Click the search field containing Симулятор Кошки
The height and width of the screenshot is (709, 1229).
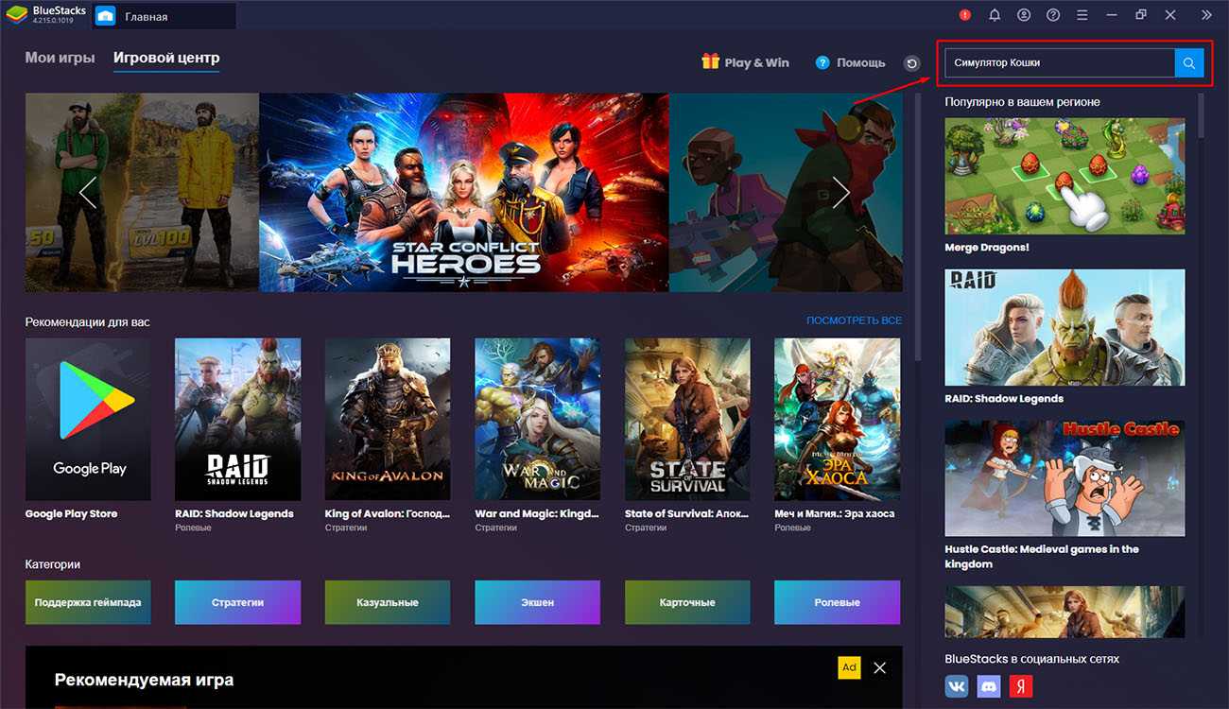(x=1059, y=63)
